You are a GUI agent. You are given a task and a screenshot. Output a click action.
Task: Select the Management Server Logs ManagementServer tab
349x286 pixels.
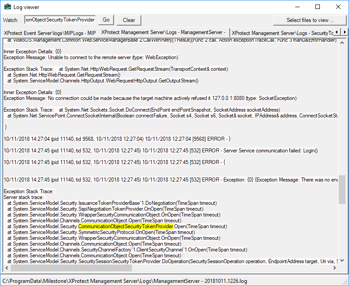pos(164,32)
